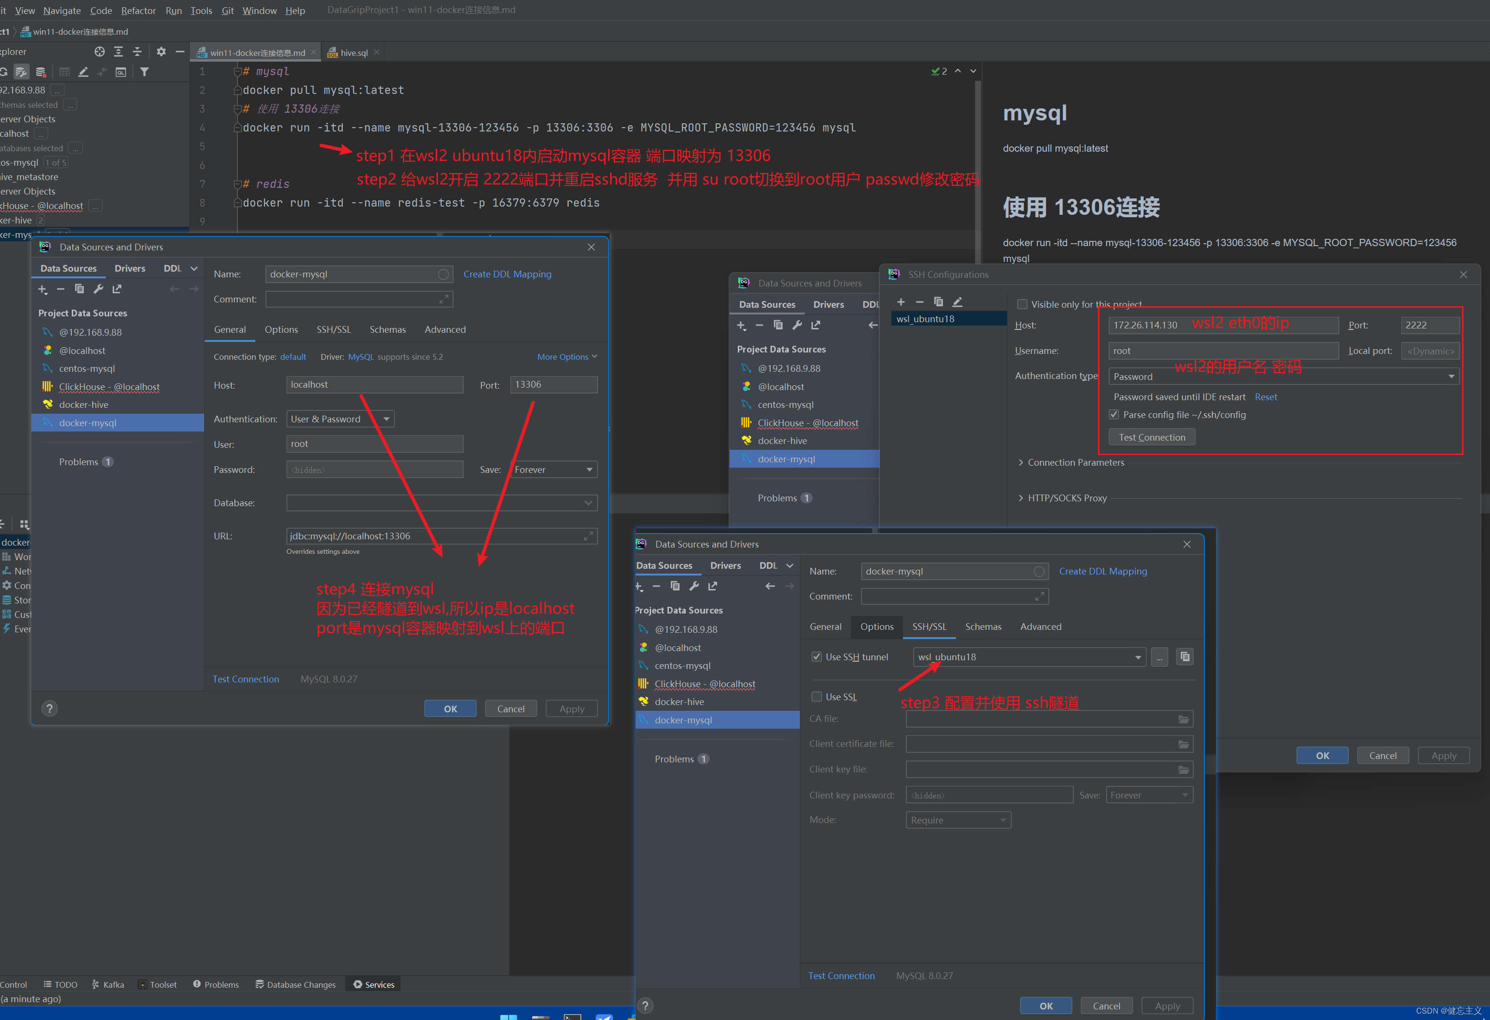1490x1020 pixels.
Task: Toggle Visible only for this project
Action: click(x=1022, y=304)
